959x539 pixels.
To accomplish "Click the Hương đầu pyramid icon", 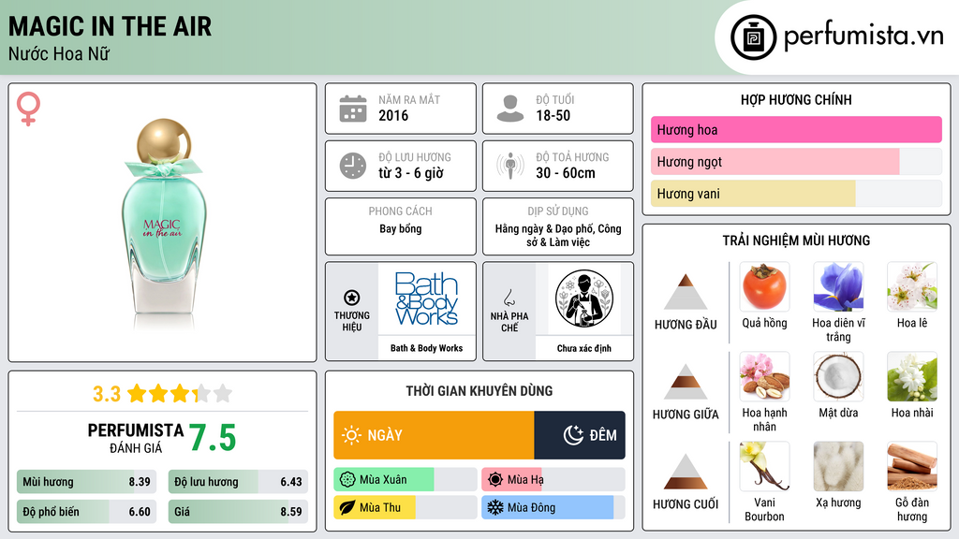I will [686, 292].
